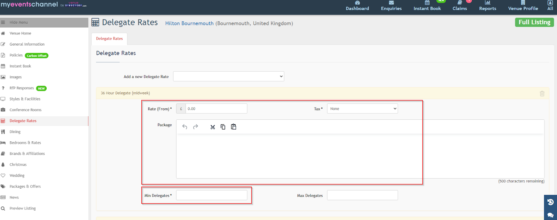Click the 36 Hour Delegate (midweek) header
Viewport: 557px width, 220px height.
coord(125,93)
